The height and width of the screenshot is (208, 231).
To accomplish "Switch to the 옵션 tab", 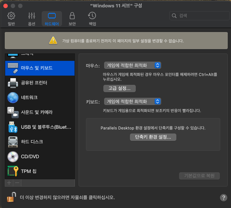I will pyautogui.click(x=32, y=19).
